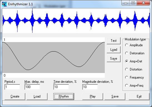Choose the Distortion modulation option

(x=134, y=69)
